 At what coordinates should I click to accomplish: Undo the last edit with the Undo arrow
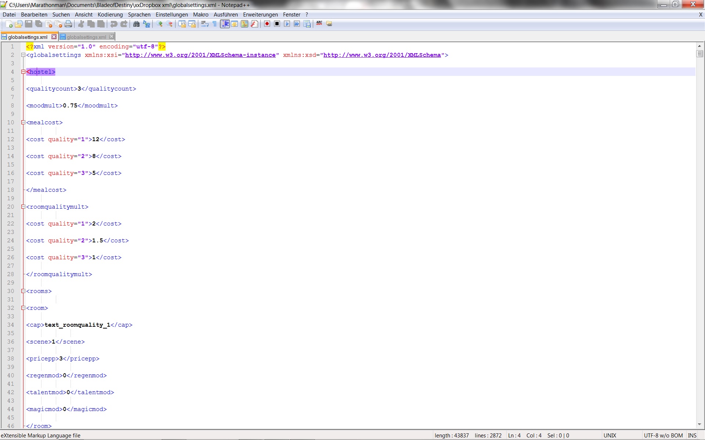pyautogui.click(x=114, y=24)
